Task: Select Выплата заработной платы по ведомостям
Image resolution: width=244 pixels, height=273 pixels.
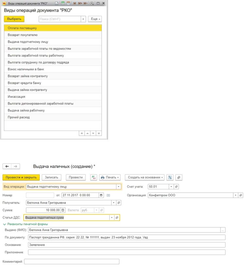Action: 53,49
